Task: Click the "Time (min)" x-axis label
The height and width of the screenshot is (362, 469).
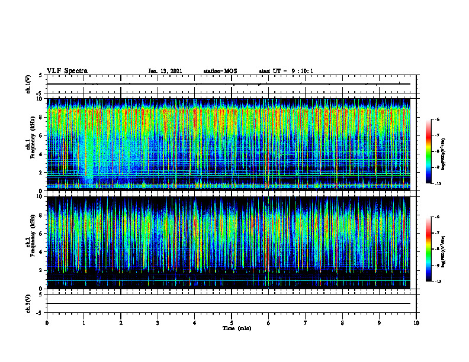Action: (x=237, y=328)
